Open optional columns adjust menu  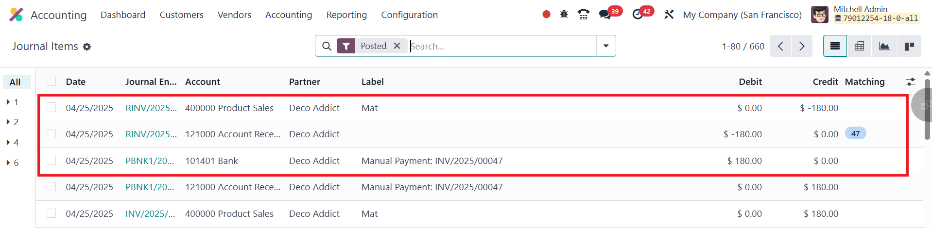tap(911, 81)
